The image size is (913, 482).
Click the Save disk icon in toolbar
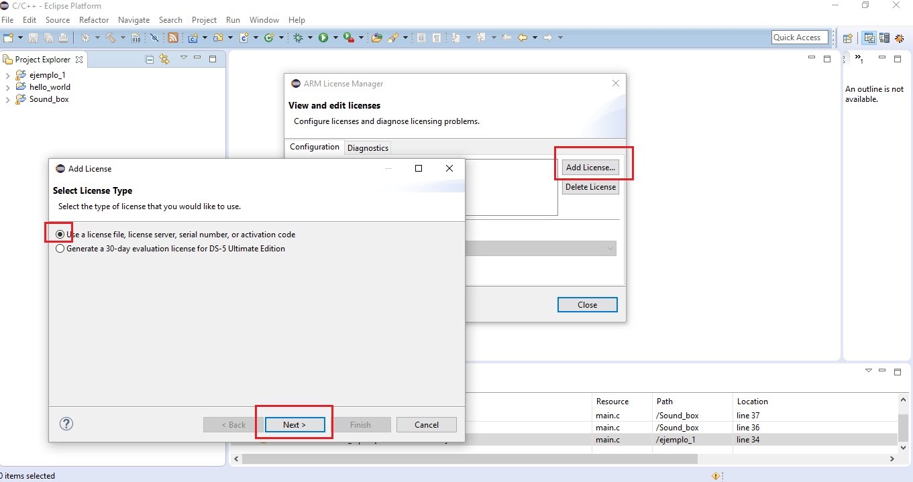tap(34, 38)
